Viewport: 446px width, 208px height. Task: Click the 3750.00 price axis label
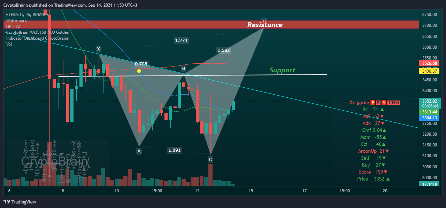pos(429,14)
